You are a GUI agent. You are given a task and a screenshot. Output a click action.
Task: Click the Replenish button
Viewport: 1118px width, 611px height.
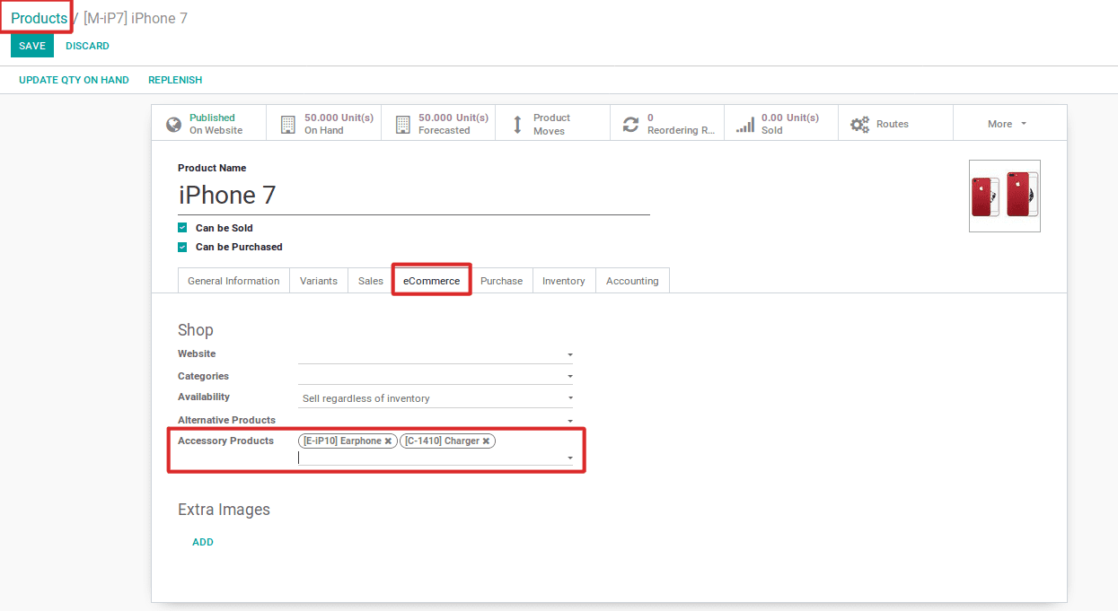(x=175, y=80)
